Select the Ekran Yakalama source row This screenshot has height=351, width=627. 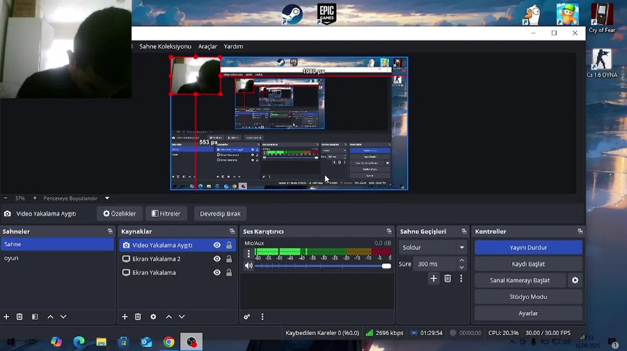(x=177, y=273)
